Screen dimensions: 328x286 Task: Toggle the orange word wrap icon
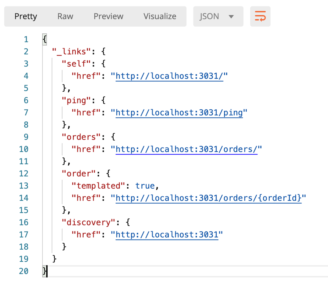point(260,16)
